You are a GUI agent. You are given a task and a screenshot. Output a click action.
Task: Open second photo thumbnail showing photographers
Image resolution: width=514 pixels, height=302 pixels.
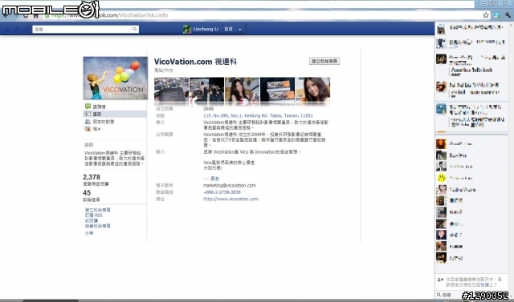207,91
